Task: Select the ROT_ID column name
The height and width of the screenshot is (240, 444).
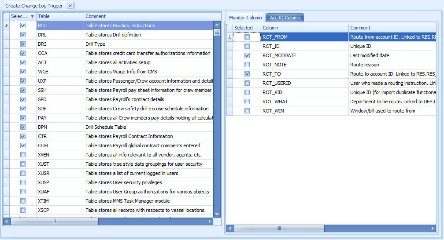Action: pyautogui.click(x=271, y=46)
